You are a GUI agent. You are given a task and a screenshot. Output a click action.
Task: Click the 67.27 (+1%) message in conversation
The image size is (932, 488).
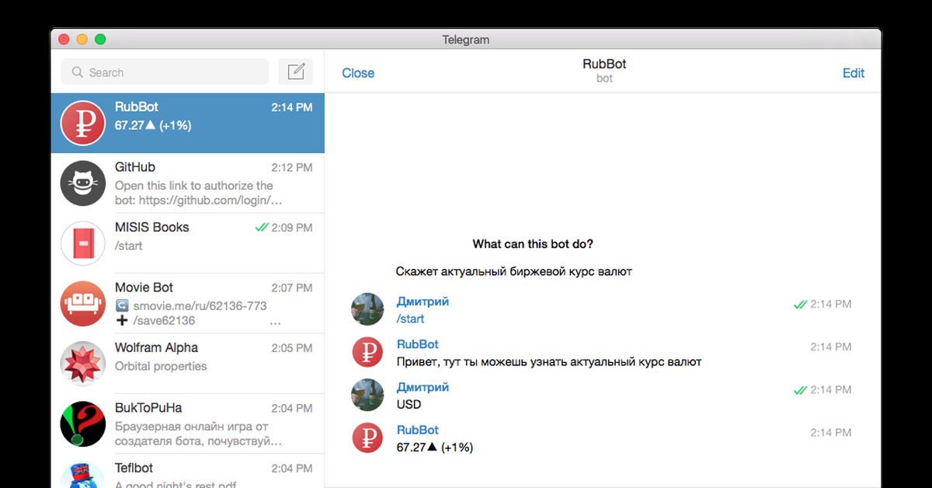coord(435,447)
